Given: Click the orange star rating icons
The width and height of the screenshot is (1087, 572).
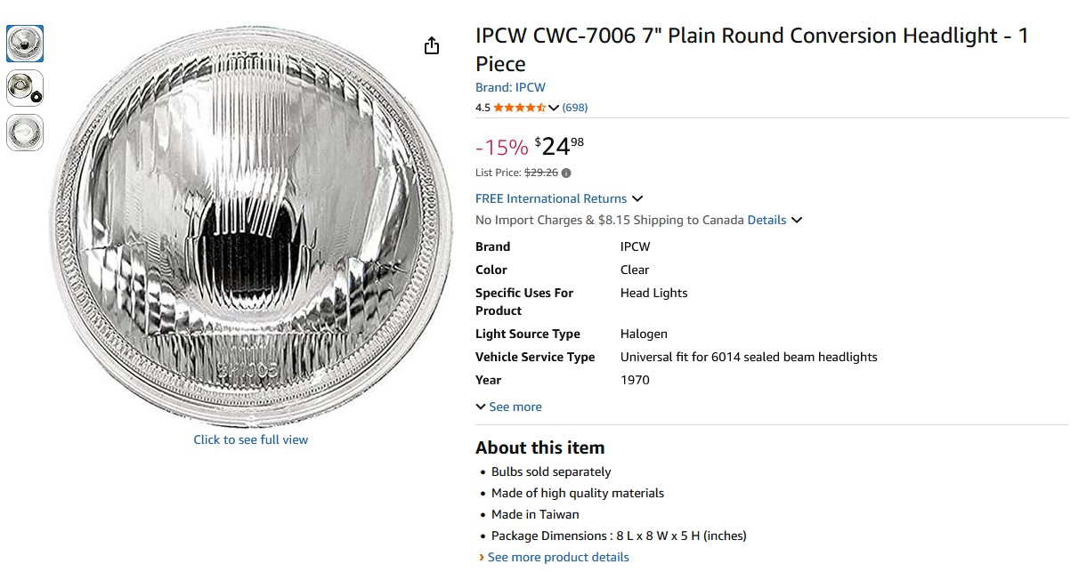Looking at the screenshot, I should [519, 108].
